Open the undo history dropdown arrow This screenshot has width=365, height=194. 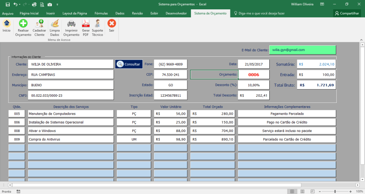pos(19,4)
